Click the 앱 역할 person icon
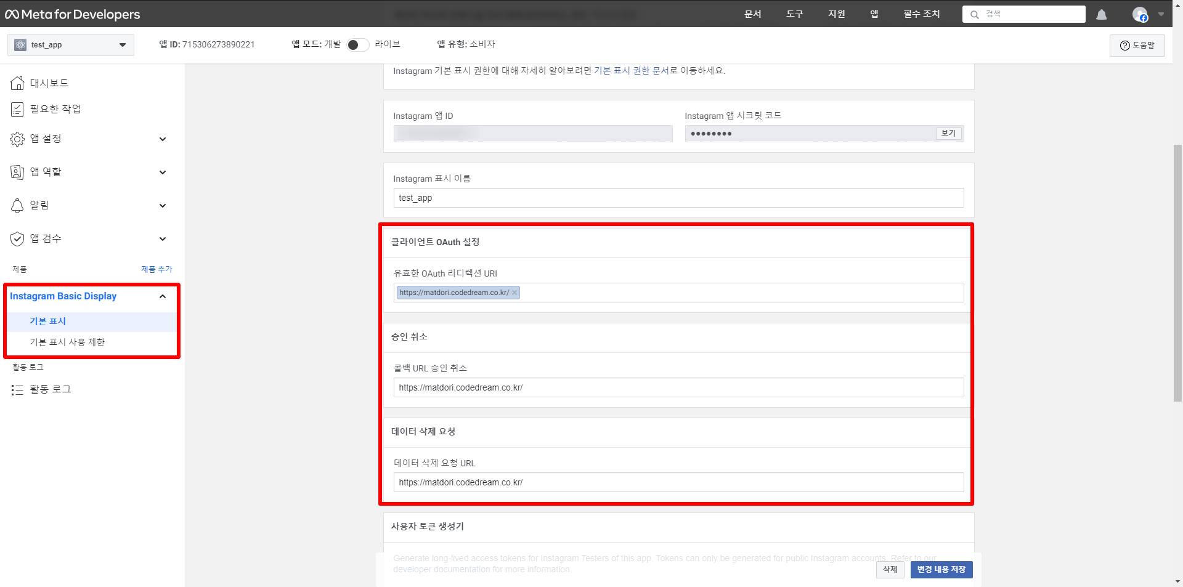The width and height of the screenshot is (1183, 587). tap(17, 172)
